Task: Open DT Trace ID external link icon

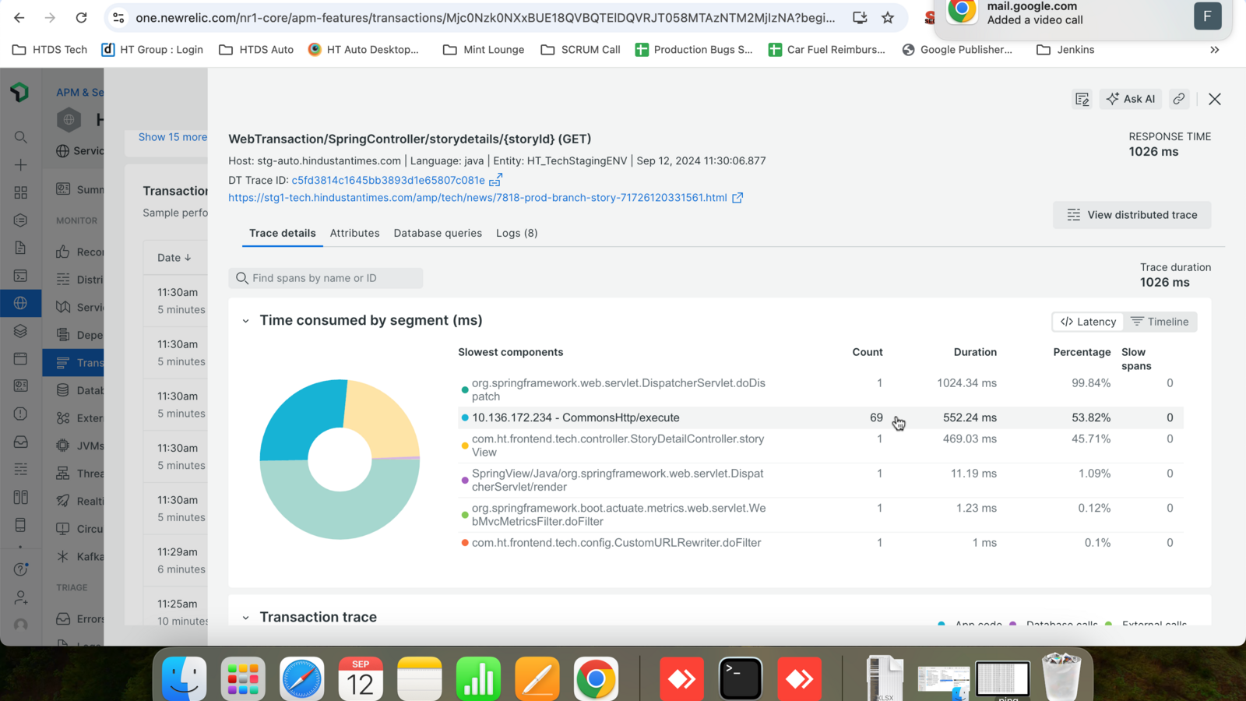Action: tap(495, 180)
